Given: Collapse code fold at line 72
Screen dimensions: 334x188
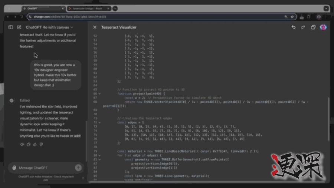Looking at the screenshot, I should coord(99,122).
